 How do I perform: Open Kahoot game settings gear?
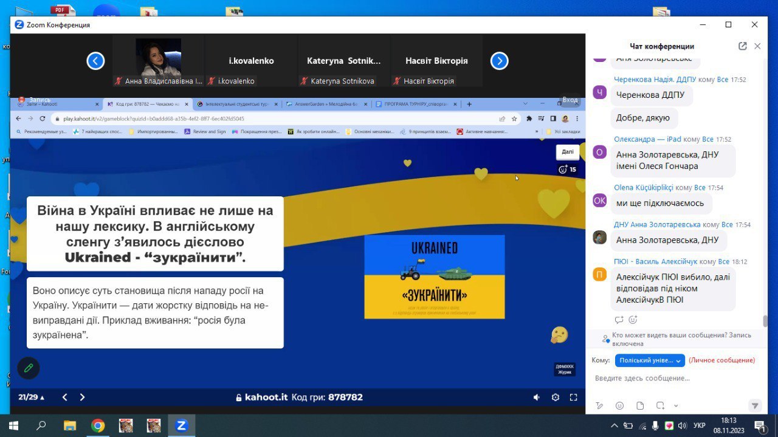(555, 397)
